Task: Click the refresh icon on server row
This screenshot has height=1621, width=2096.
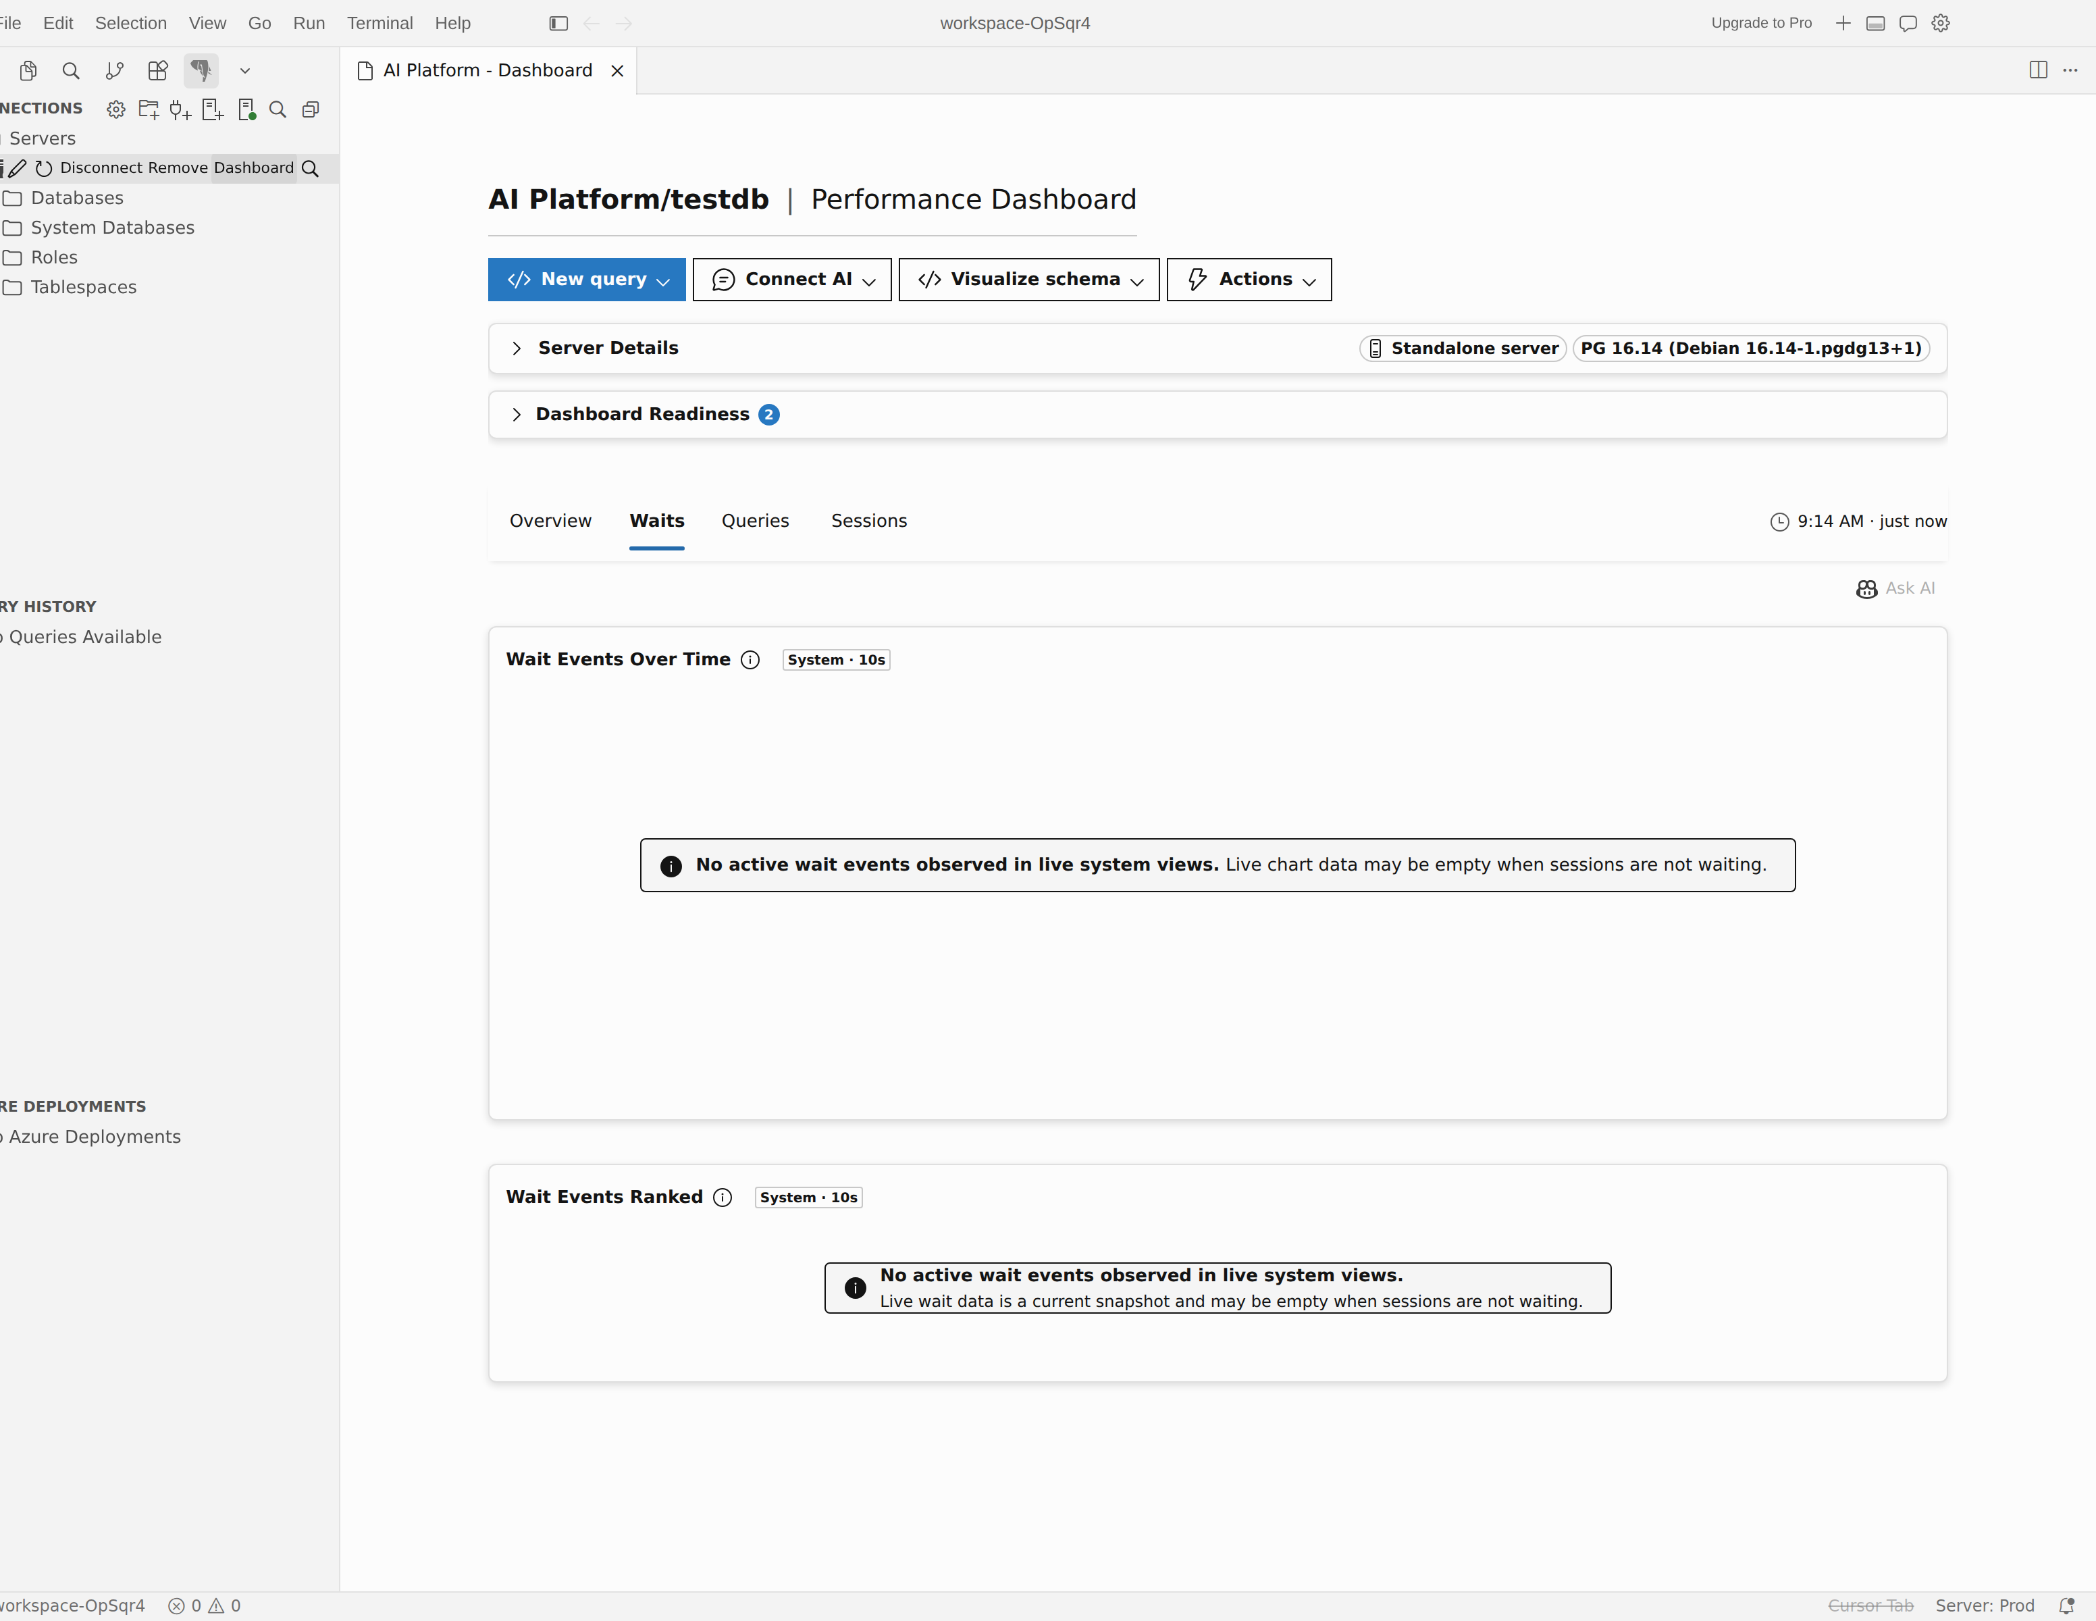Action: pyautogui.click(x=43, y=168)
